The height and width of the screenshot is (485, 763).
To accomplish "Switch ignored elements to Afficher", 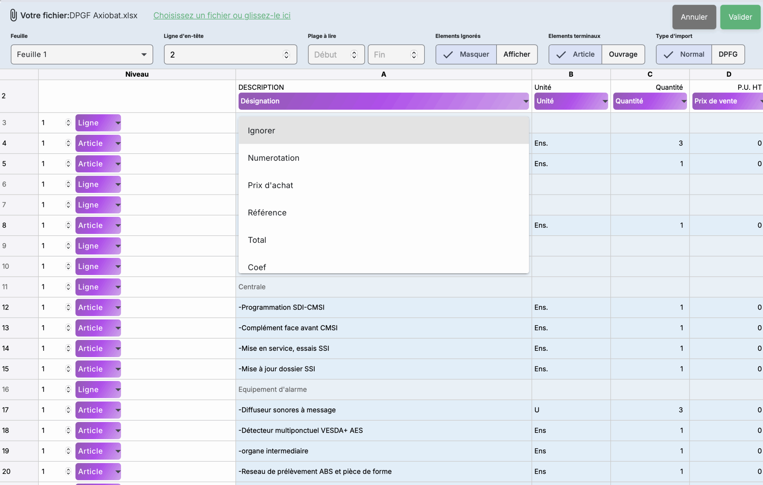I will 517,54.
